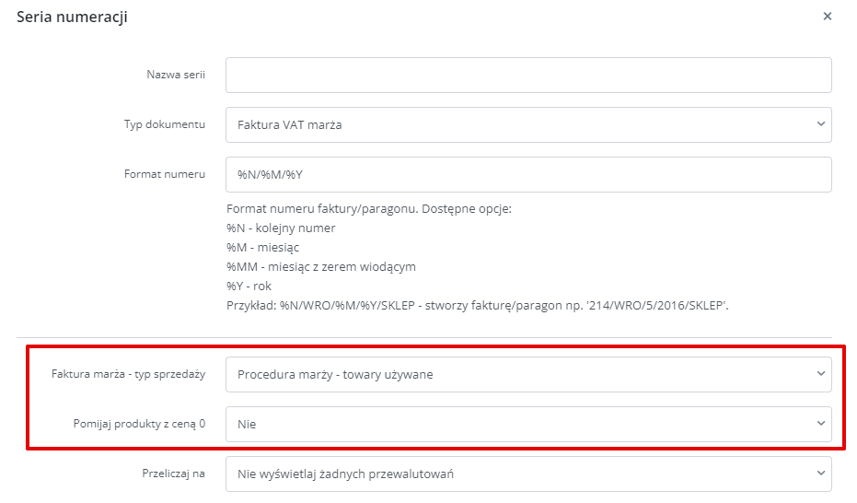Click the Format numeru label
The height and width of the screenshot is (503, 857).
coord(165,174)
